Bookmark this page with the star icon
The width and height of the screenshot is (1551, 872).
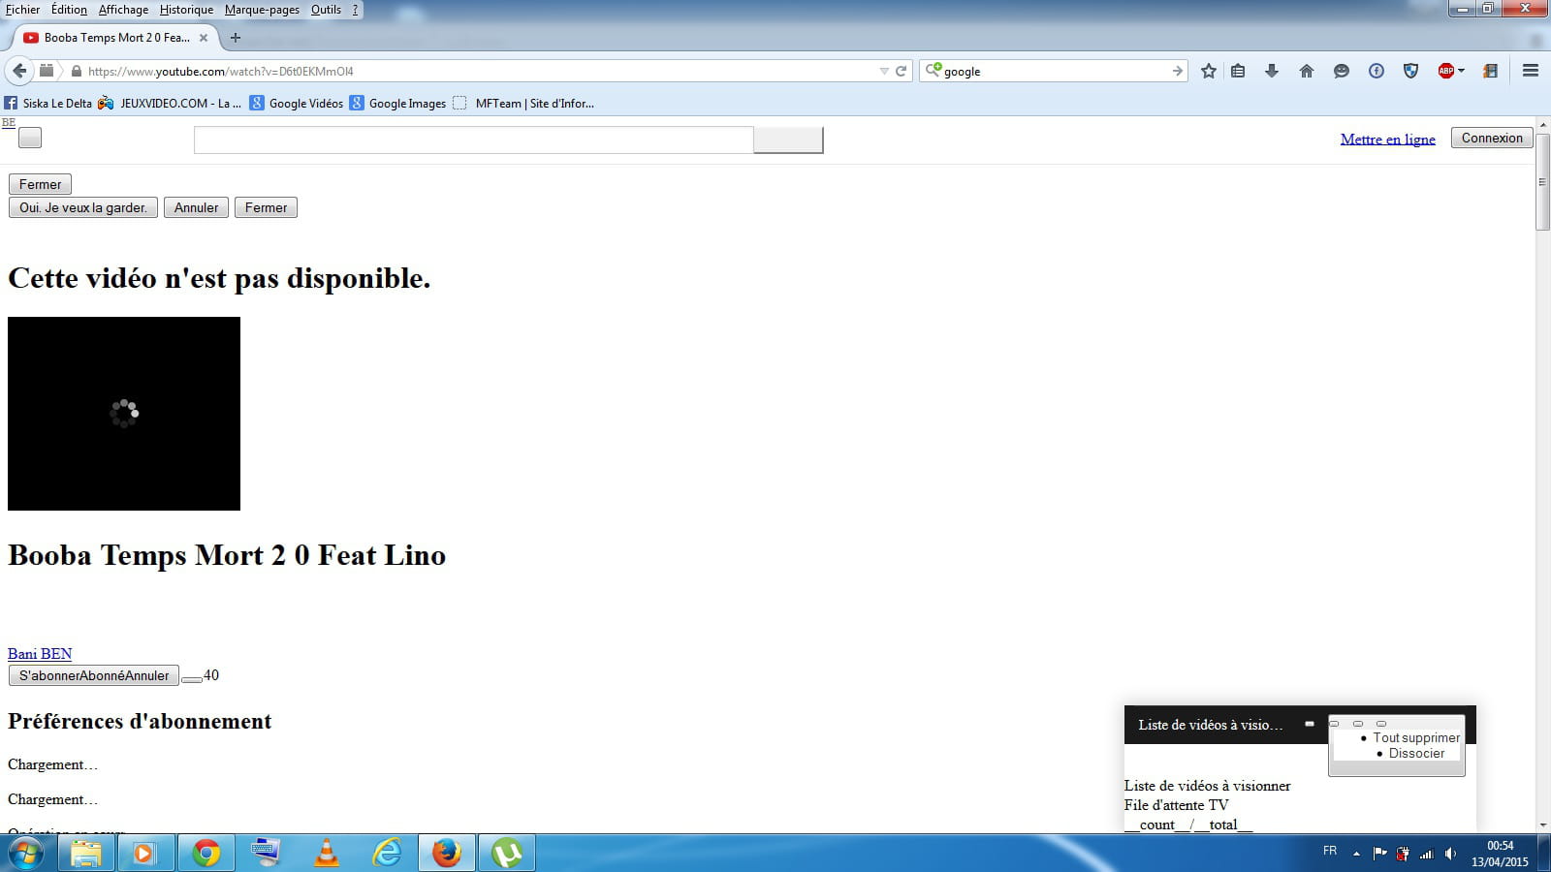(x=1208, y=71)
